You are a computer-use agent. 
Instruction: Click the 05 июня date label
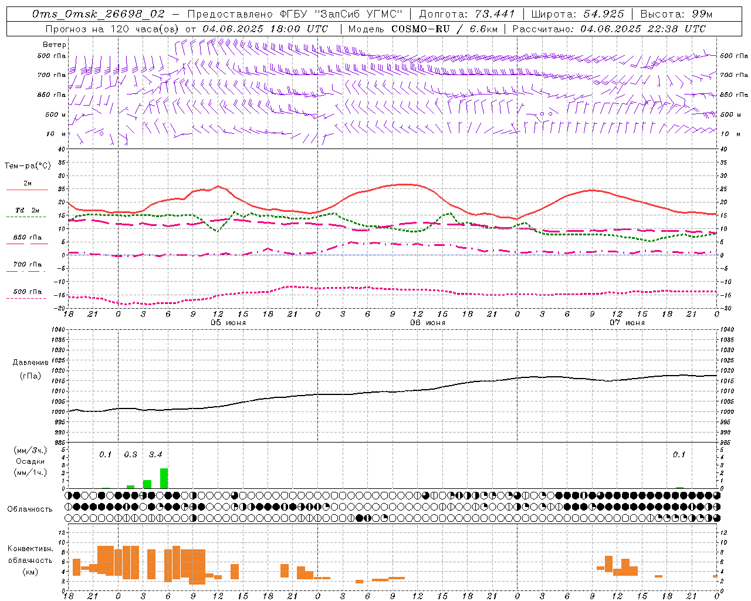(x=228, y=323)
